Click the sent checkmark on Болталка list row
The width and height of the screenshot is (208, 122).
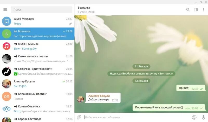tap(64, 31)
